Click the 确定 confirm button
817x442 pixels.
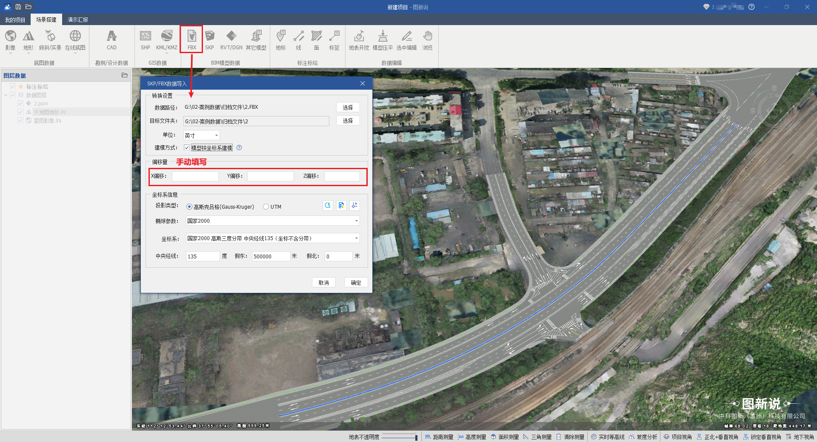point(356,283)
